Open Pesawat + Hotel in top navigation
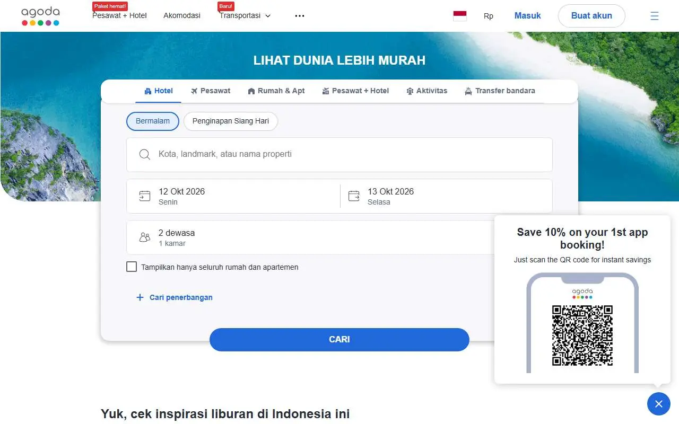This screenshot has height=424, width=679. click(x=119, y=16)
